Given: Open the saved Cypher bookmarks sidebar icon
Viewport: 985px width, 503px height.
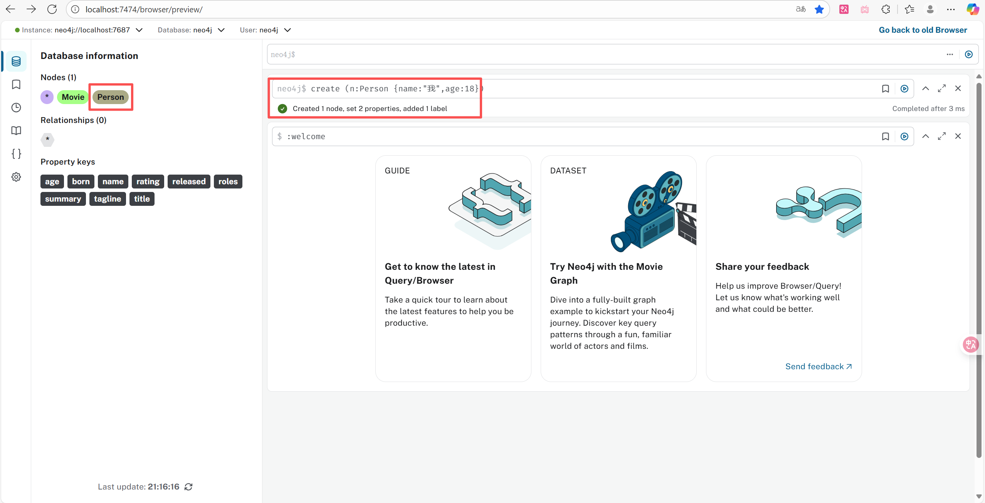Looking at the screenshot, I should [16, 84].
